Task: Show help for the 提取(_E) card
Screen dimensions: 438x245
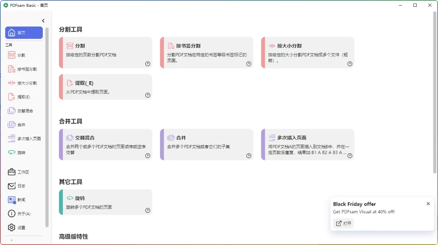Action: click(x=148, y=95)
